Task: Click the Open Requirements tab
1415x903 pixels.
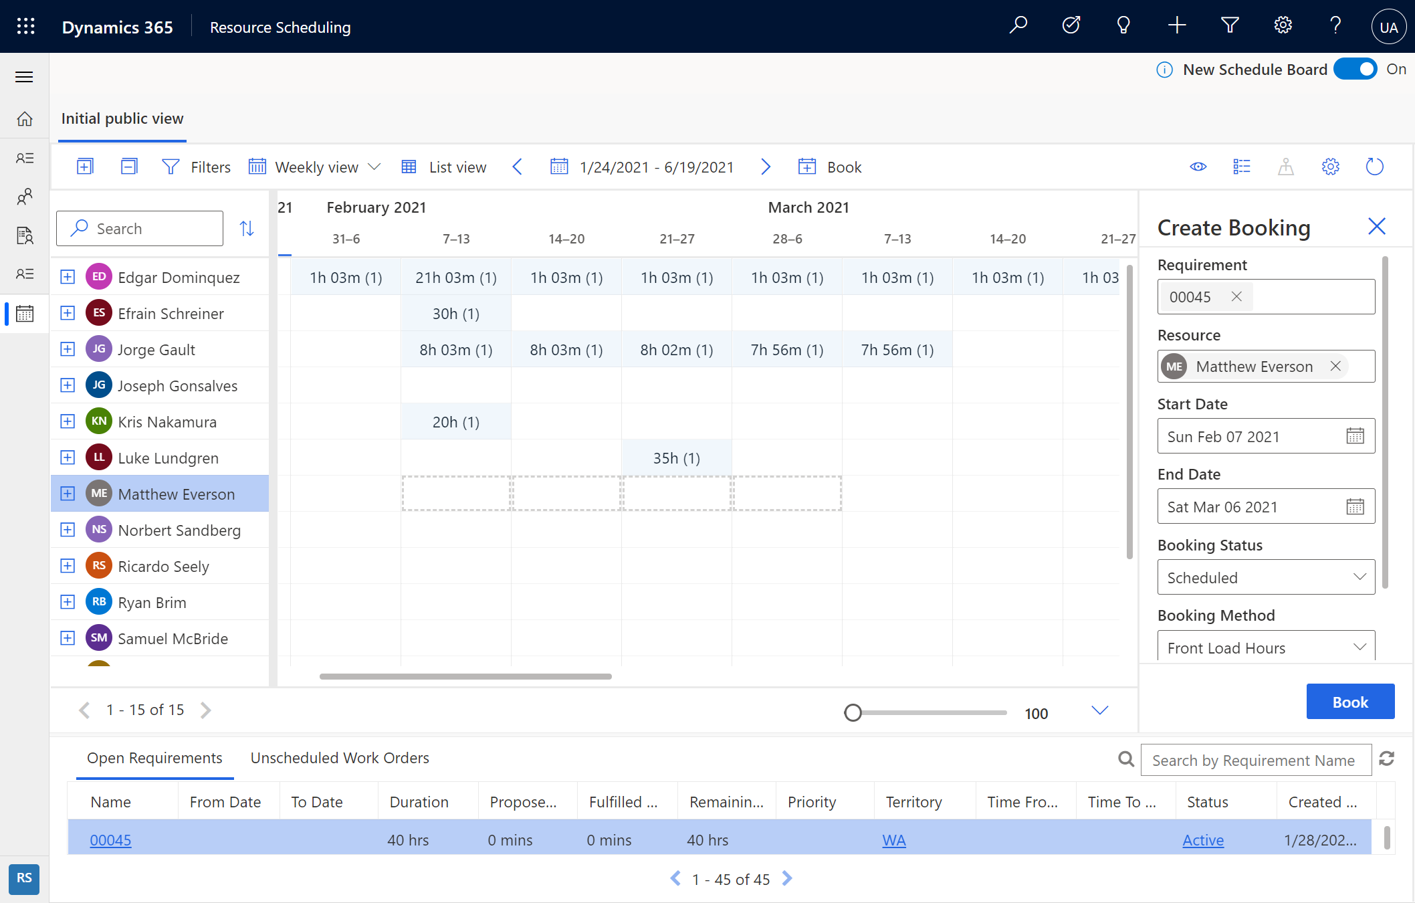Action: 154,757
